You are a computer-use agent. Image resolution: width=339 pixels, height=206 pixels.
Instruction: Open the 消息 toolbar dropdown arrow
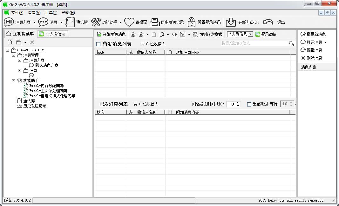(x=61, y=23)
